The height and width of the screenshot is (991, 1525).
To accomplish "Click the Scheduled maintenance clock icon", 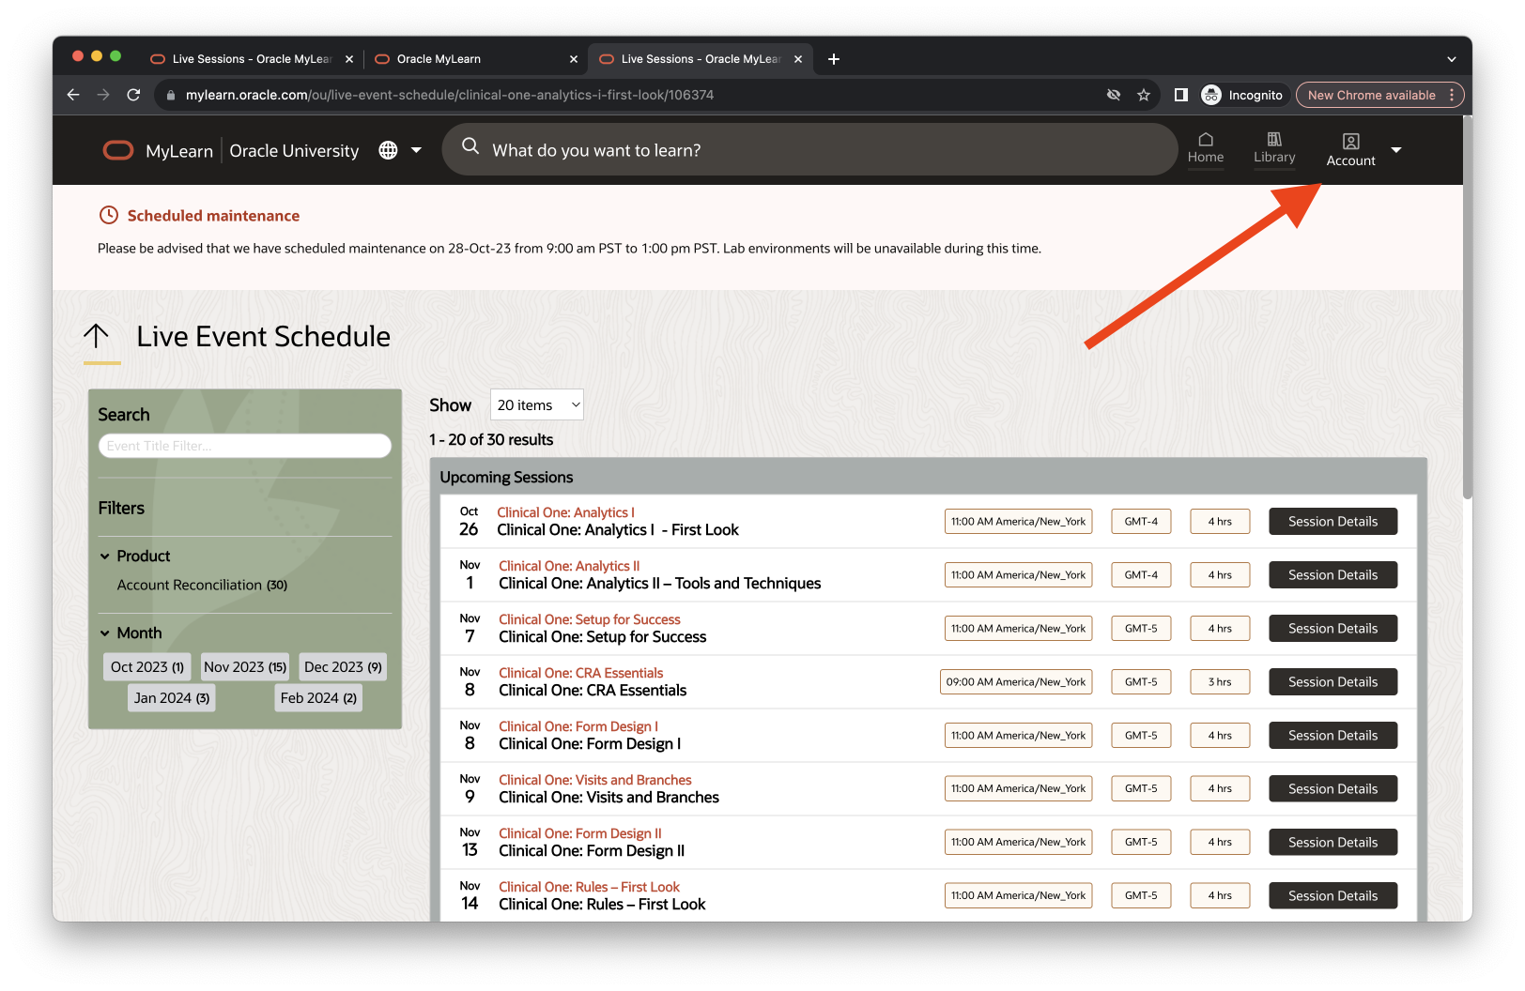I will coord(109,215).
